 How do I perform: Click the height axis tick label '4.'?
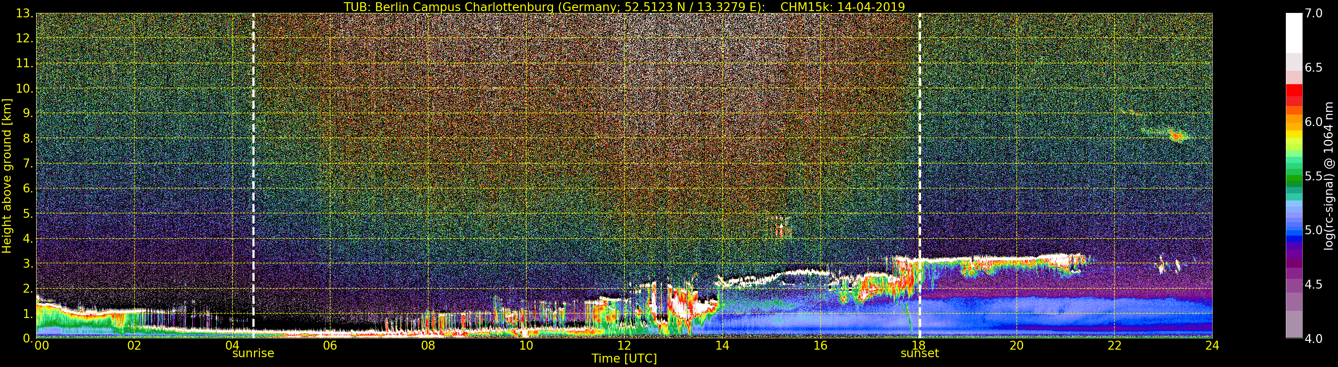[28, 238]
